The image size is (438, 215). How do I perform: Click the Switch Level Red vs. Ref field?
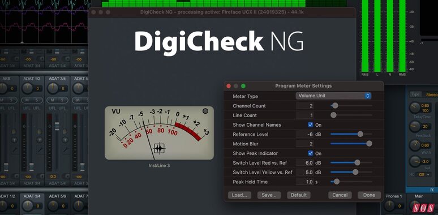tap(304, 163)
